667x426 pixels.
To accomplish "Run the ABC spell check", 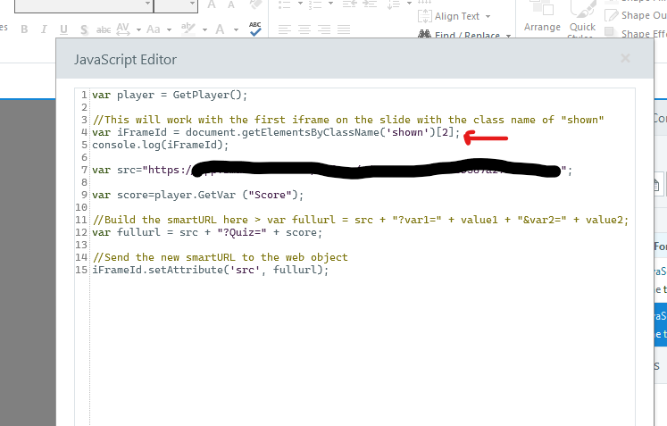I will (x=255, y=29).
